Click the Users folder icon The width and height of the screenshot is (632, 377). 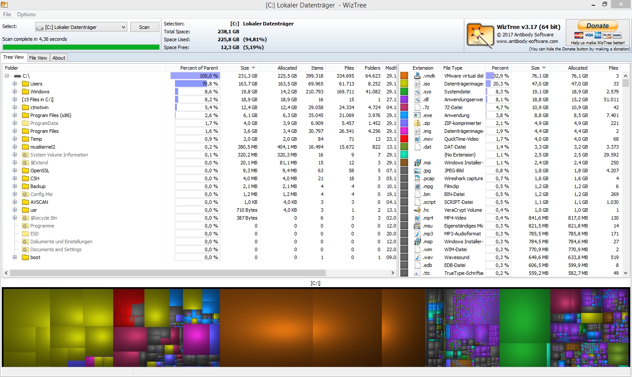point(25,84)
